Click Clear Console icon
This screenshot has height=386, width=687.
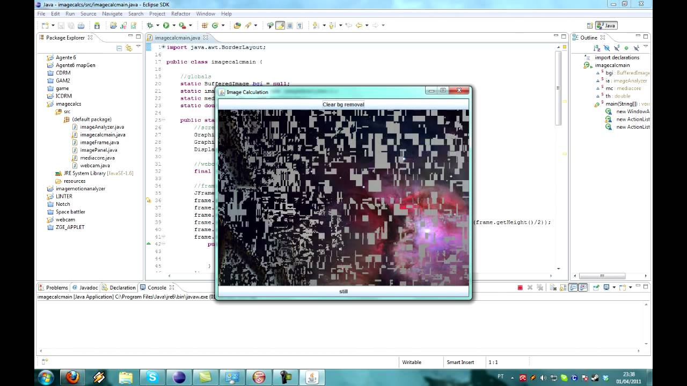[x=553, y=288]
